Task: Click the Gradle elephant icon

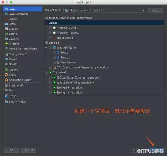Action: 6,64
